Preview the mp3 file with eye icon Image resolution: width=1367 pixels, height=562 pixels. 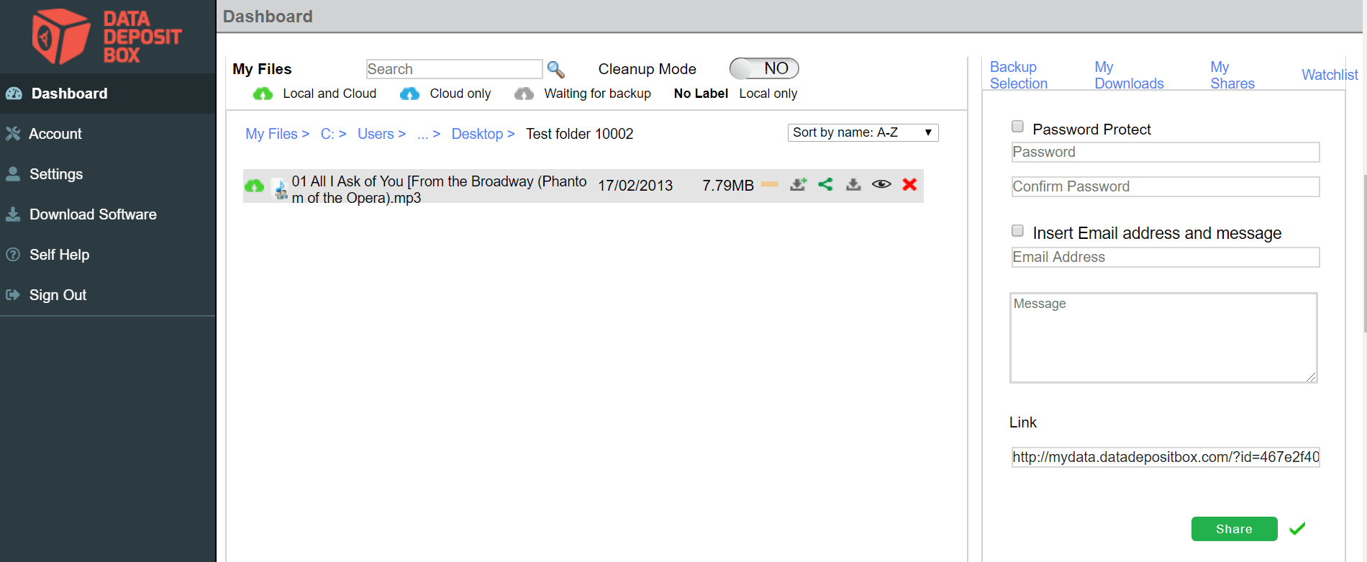point(881,184)
